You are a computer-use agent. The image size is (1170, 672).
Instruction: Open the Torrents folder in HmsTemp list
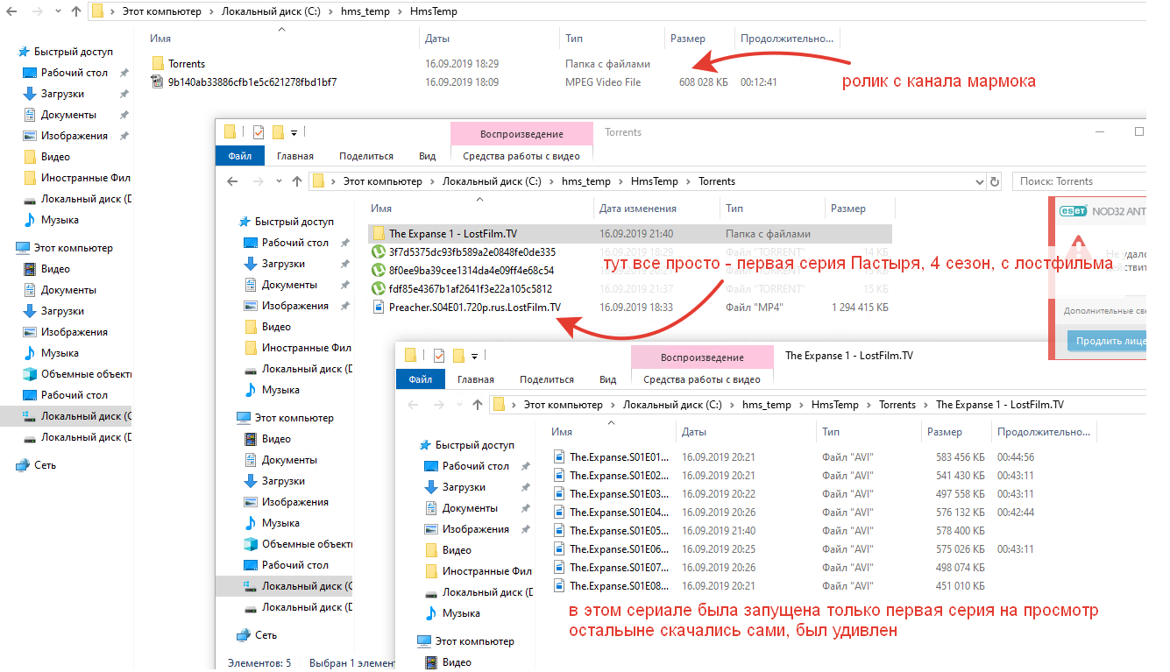186,64
